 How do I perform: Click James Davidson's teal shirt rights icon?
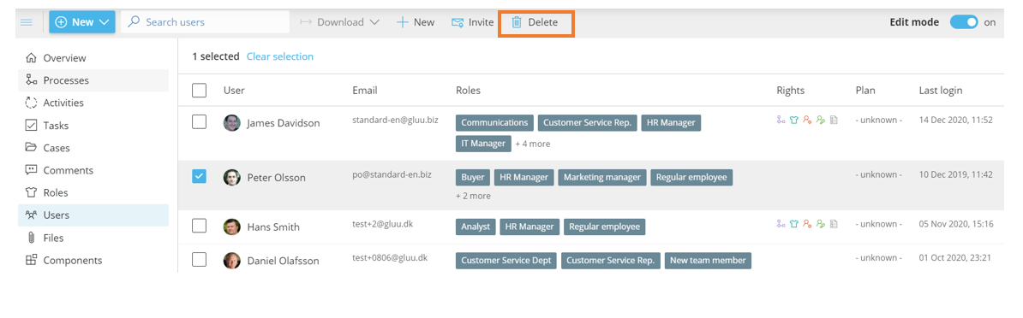794,120
